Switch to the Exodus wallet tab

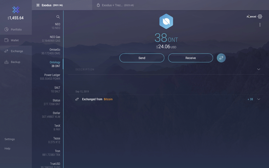62,5
